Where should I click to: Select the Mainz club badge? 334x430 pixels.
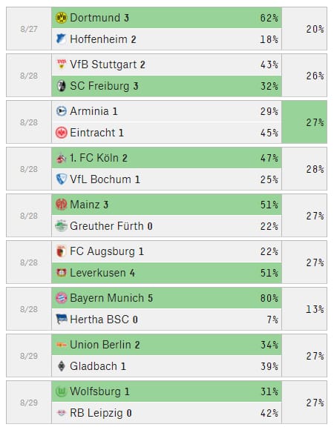(61, 205)
